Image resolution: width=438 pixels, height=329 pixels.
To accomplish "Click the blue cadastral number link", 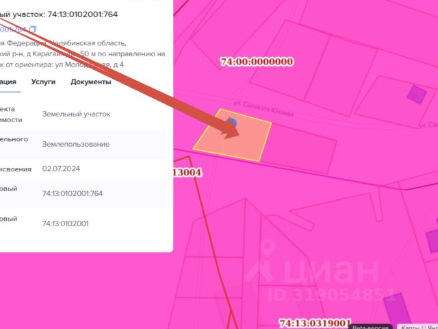I will pos(13,29).
